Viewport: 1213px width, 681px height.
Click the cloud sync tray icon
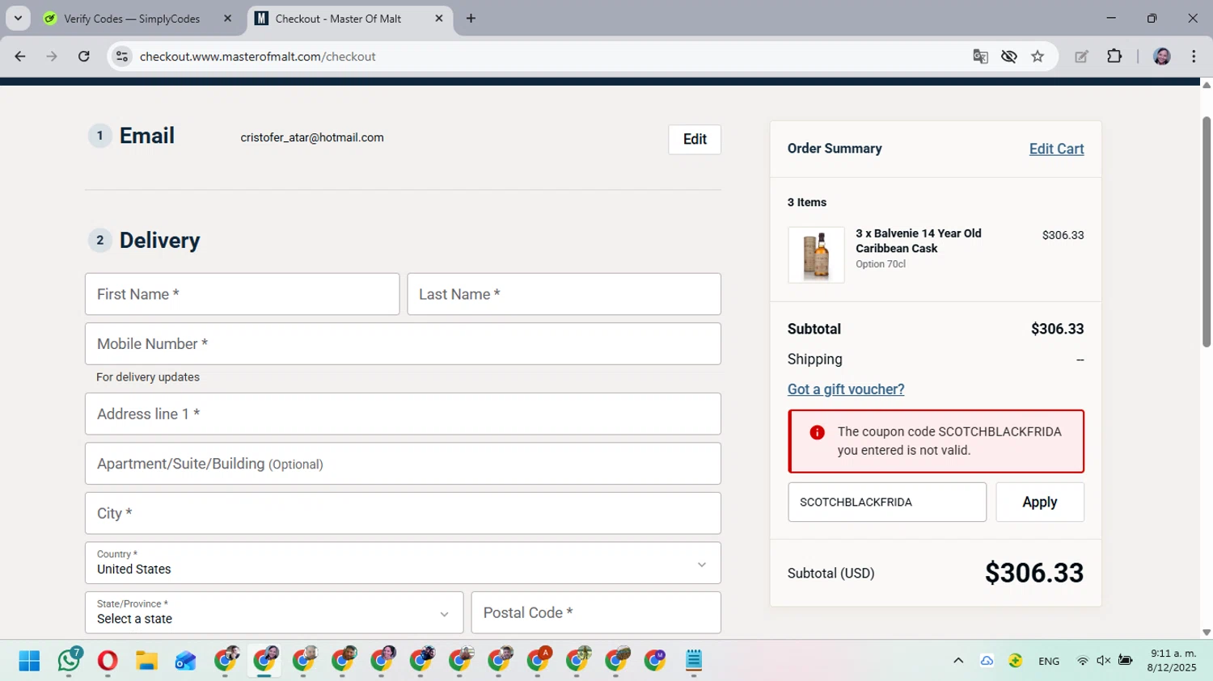[987, 661]
